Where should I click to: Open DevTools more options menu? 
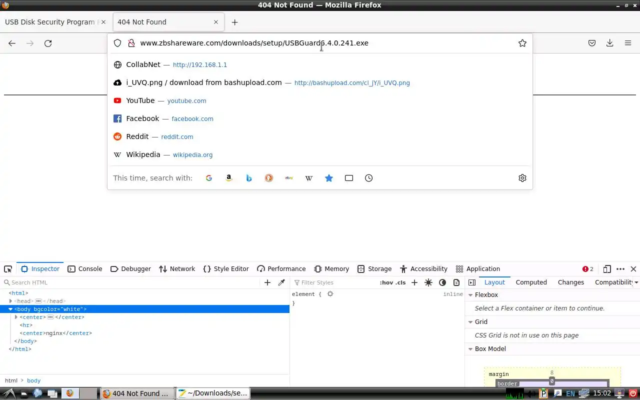(x=620, y=269)
